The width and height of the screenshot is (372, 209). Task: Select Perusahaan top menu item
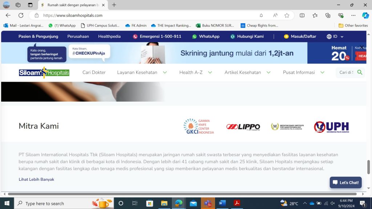78,37
